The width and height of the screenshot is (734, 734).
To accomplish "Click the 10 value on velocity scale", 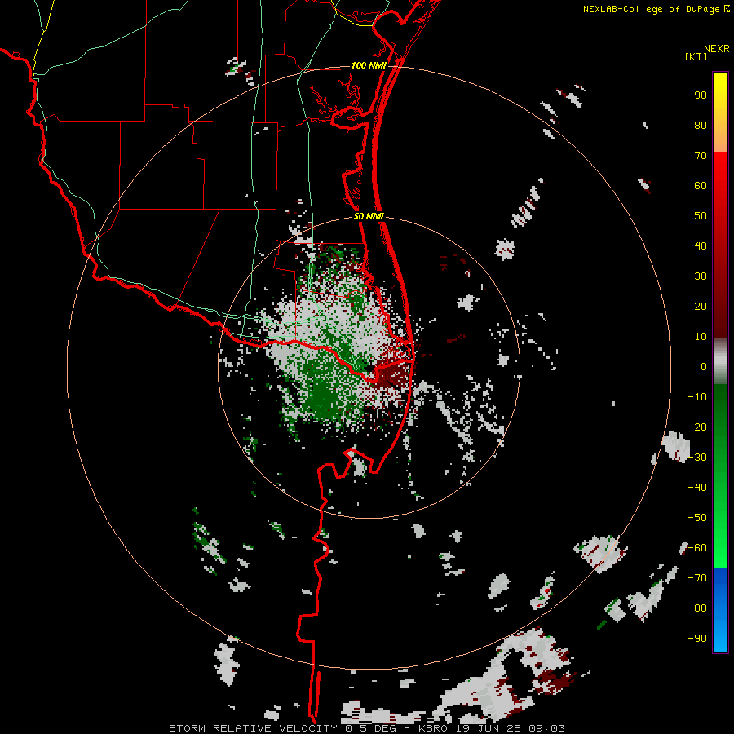I will point(701,337).
